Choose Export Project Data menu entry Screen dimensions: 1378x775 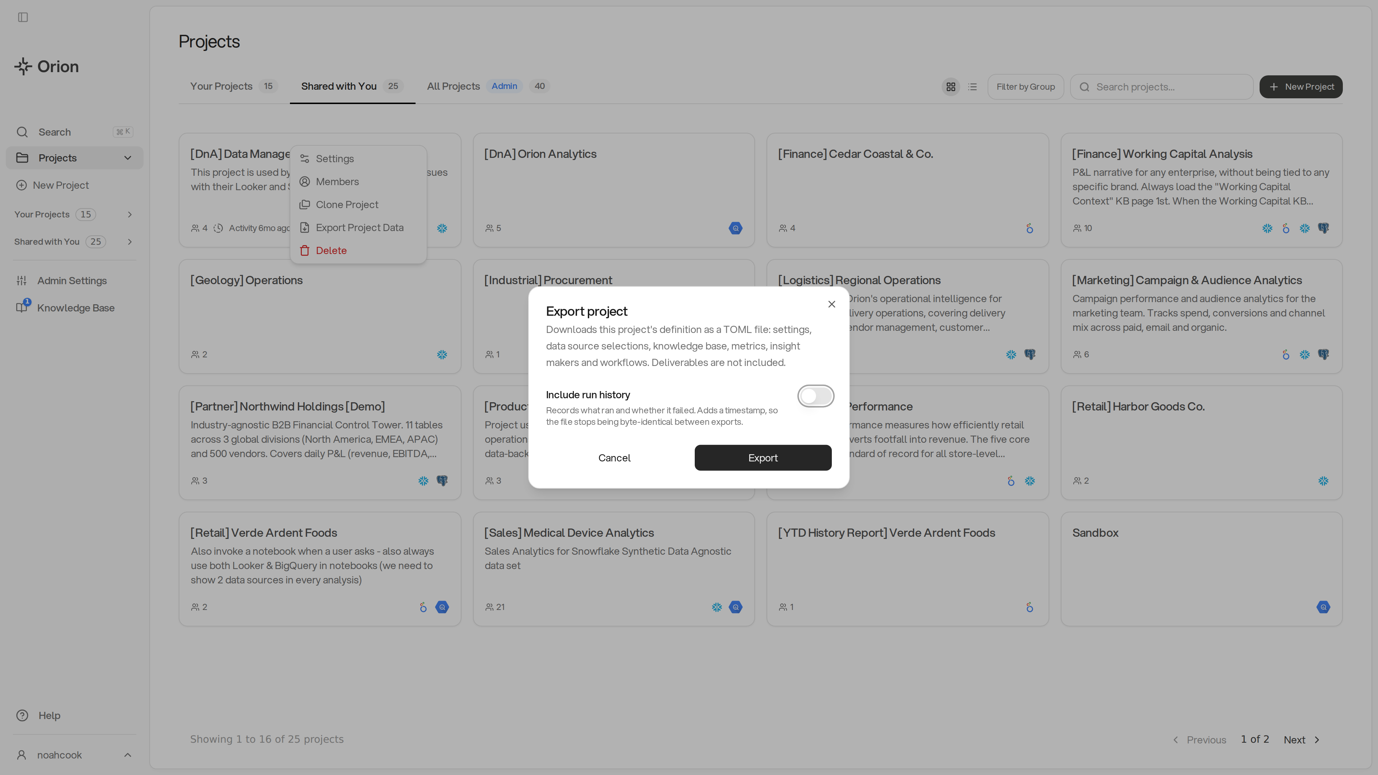358,228
